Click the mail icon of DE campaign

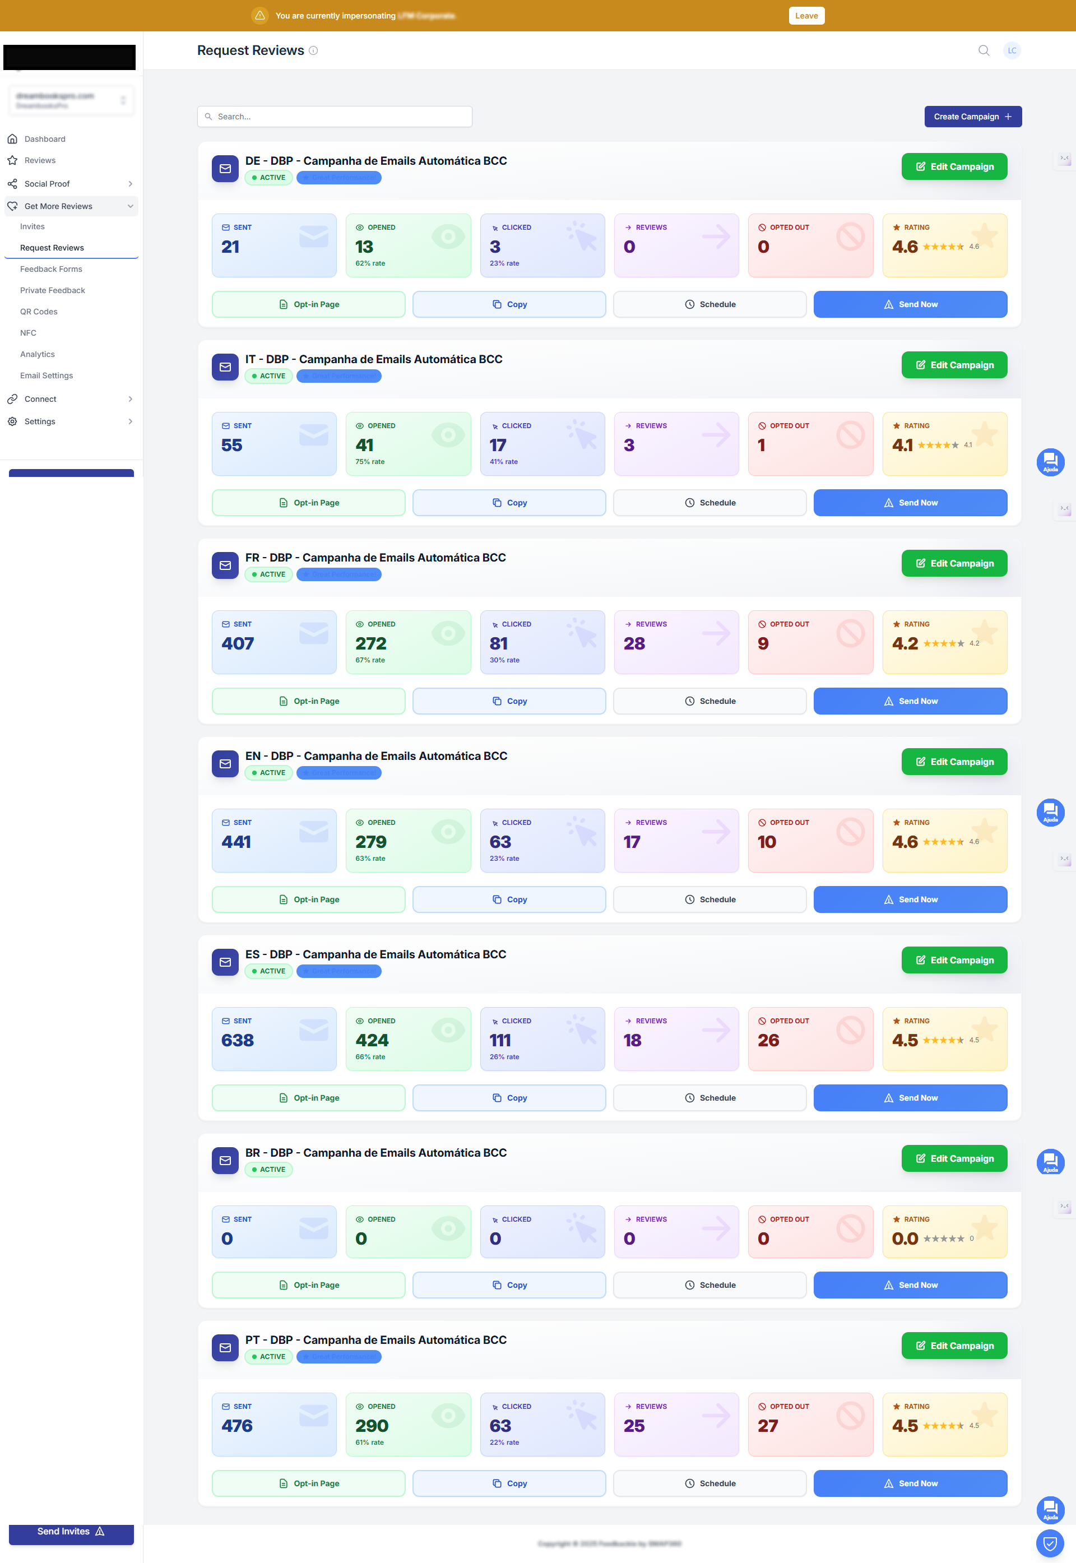click(x=225, y=169)
